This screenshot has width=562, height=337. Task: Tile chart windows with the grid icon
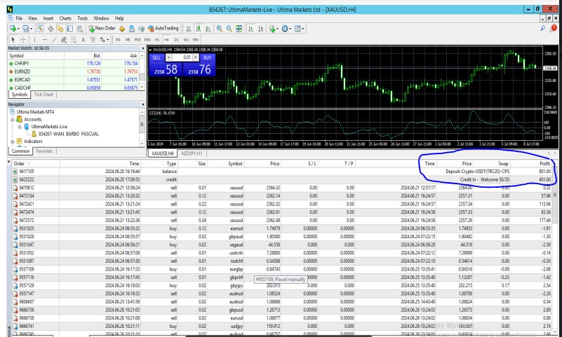(x=239, y=29)
